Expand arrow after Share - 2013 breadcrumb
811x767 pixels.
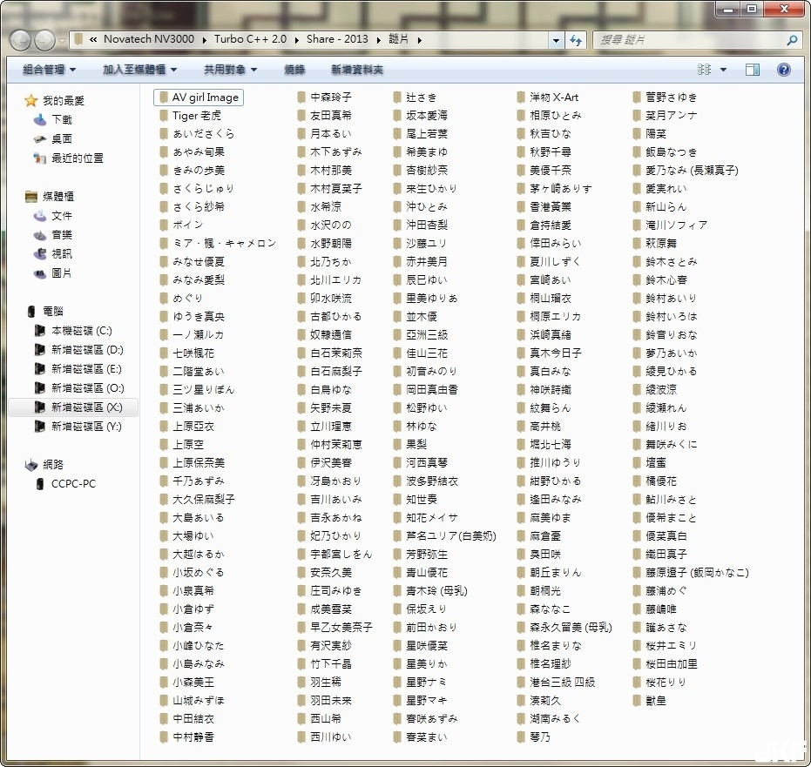tap(379, 40)
